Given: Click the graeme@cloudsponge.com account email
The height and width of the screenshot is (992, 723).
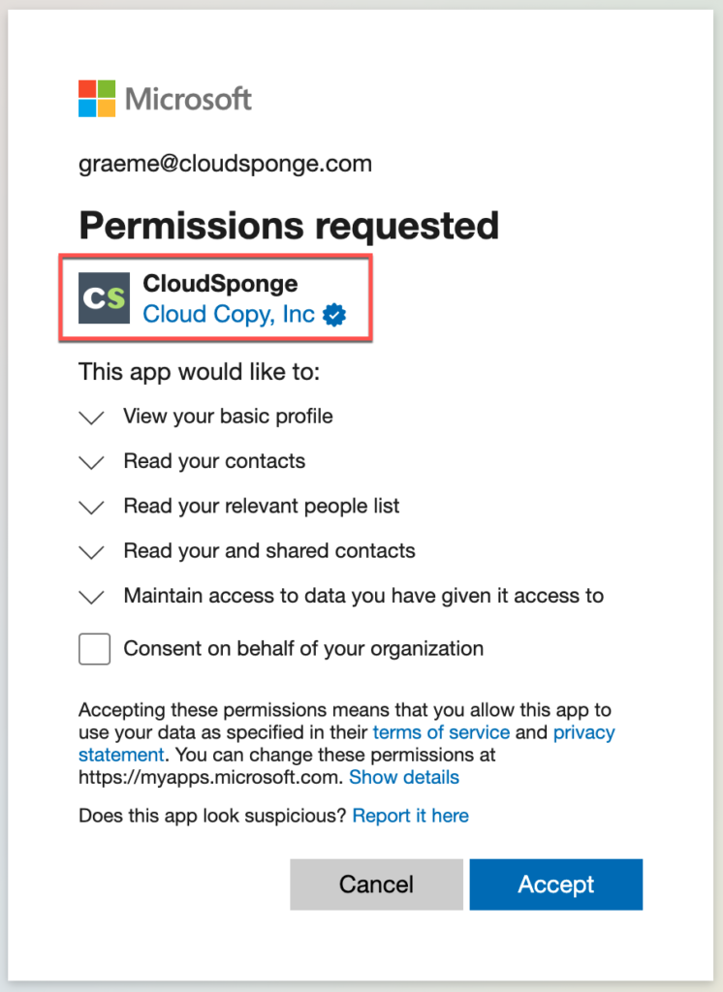Looking at the screenshot, I should point(226,164).
